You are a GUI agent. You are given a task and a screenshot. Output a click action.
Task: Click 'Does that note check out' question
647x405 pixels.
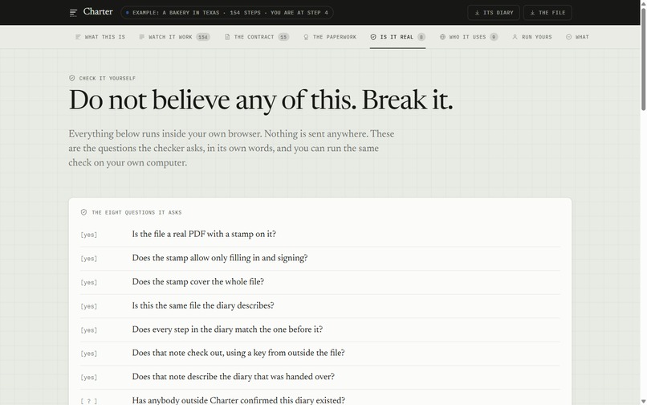(238, 353)
